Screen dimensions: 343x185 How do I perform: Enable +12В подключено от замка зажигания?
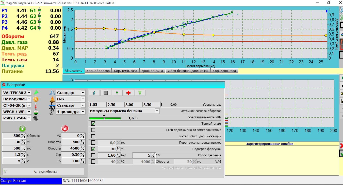pos(93,130)
